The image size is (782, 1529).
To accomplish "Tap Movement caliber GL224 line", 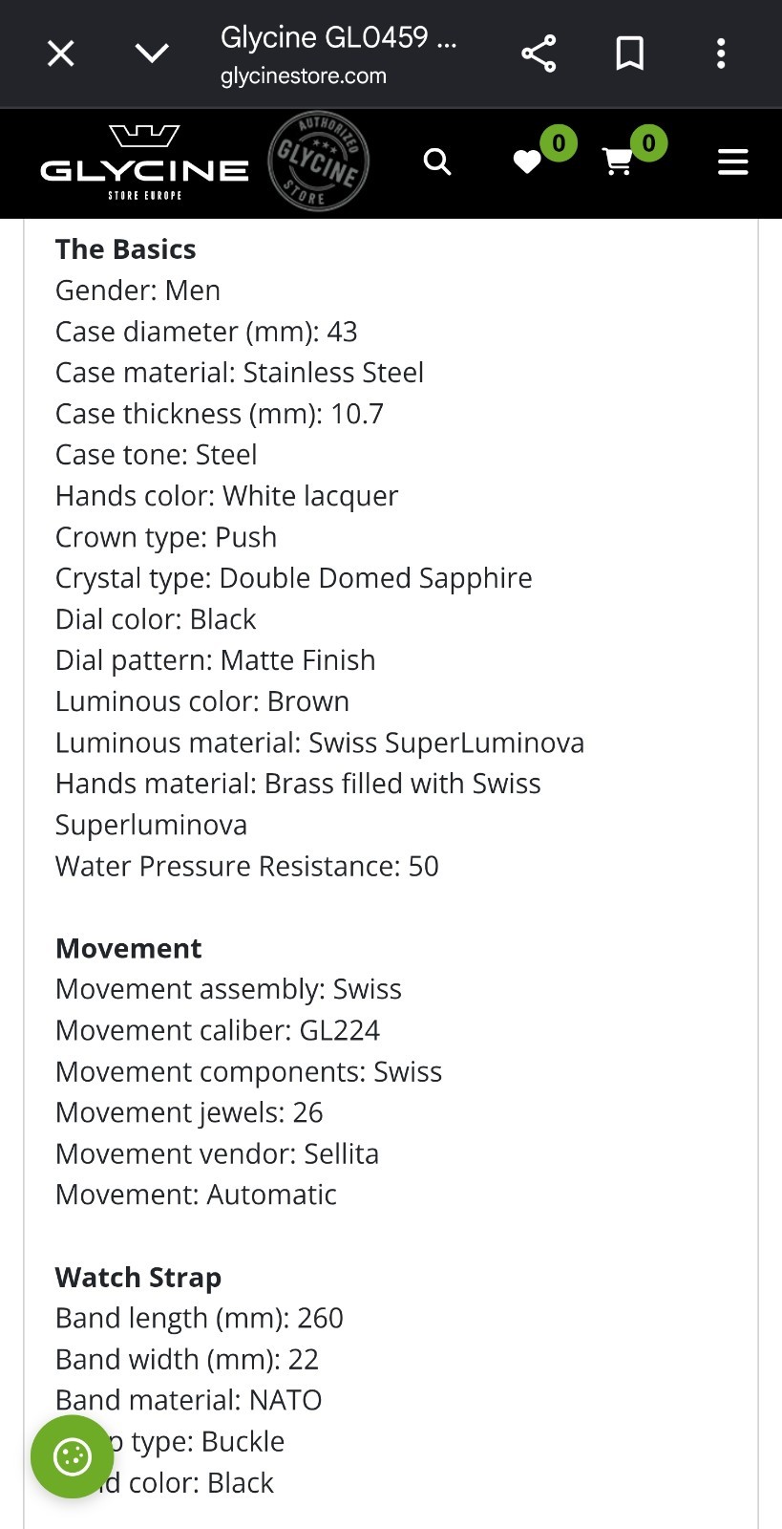I will point(218,1030).
